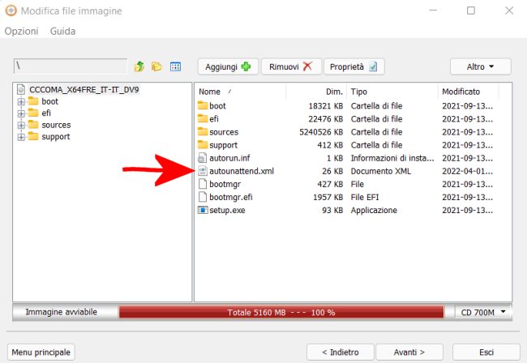Click the Immagine avviabile label

(x=61, y=312)
